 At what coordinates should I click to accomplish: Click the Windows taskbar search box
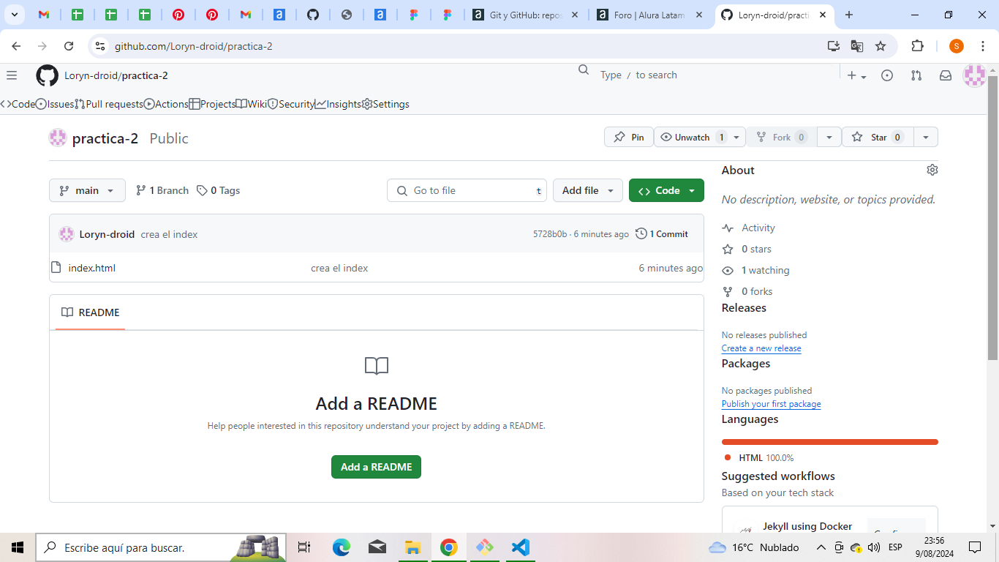coord(161,547)
